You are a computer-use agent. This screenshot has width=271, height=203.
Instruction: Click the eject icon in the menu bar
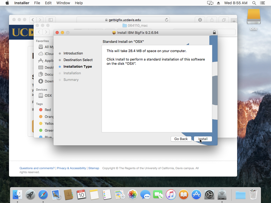(218, 3)
